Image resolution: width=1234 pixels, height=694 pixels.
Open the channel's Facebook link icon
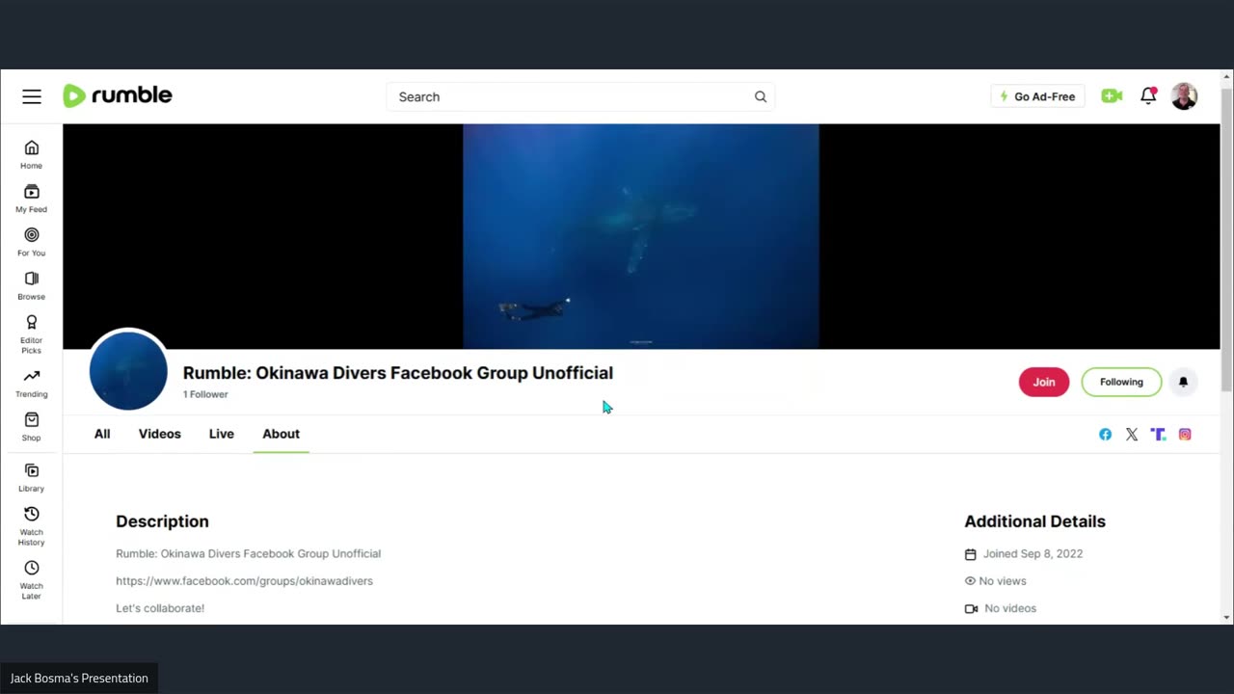click(1105, 435)
